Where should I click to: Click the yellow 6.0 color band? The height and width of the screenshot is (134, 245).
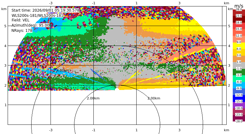[x=239, y=46]
